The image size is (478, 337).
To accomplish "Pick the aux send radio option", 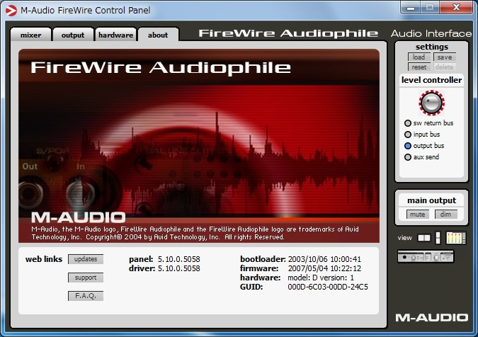I will pos(408,157).
